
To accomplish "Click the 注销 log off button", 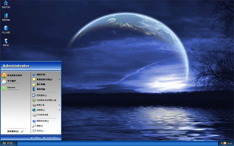I will tap(35, 138).
